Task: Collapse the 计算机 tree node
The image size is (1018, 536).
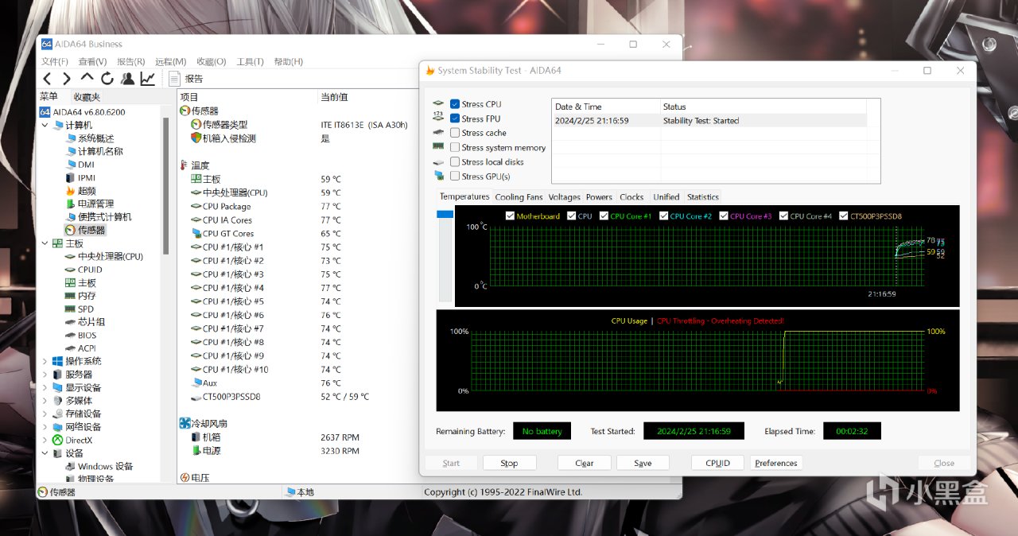Action: (x=45, y=125)
